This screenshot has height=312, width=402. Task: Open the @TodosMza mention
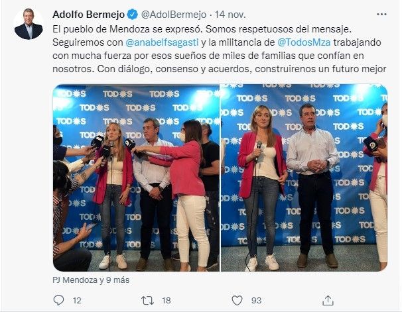[x=304, y=42]
